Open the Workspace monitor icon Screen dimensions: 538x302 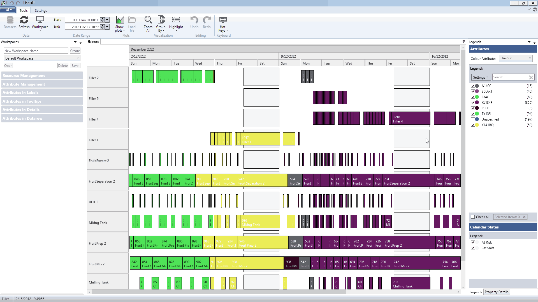(x=40, y=20)
